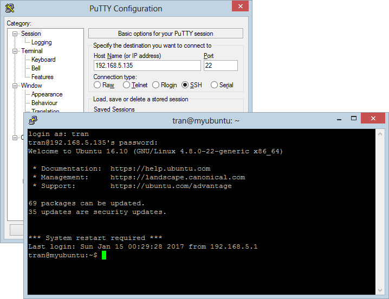Click the Port input field

[x=221, y=66]
